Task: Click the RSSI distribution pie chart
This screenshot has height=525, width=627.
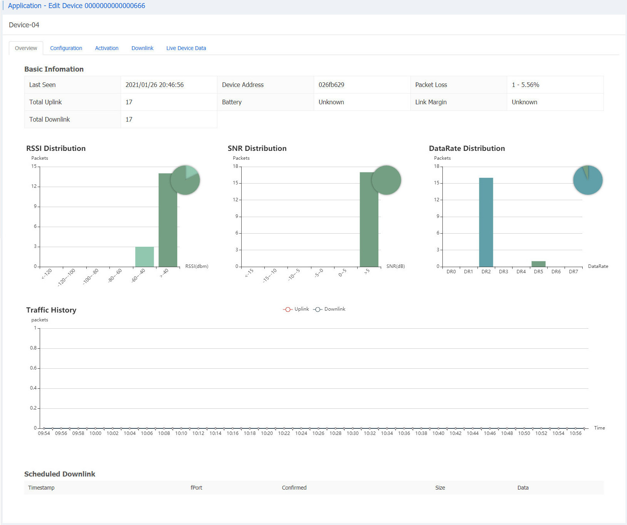Action: 185,180
